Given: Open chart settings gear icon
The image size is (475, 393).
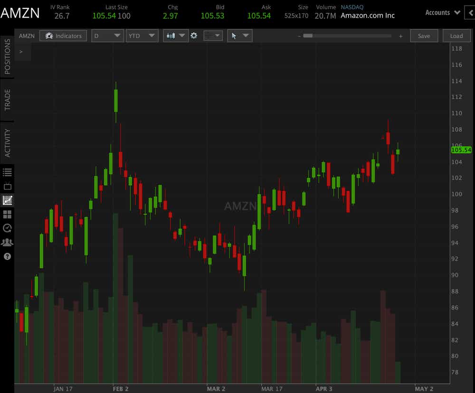Looking at the screenshot, I should tap(194, 36).
